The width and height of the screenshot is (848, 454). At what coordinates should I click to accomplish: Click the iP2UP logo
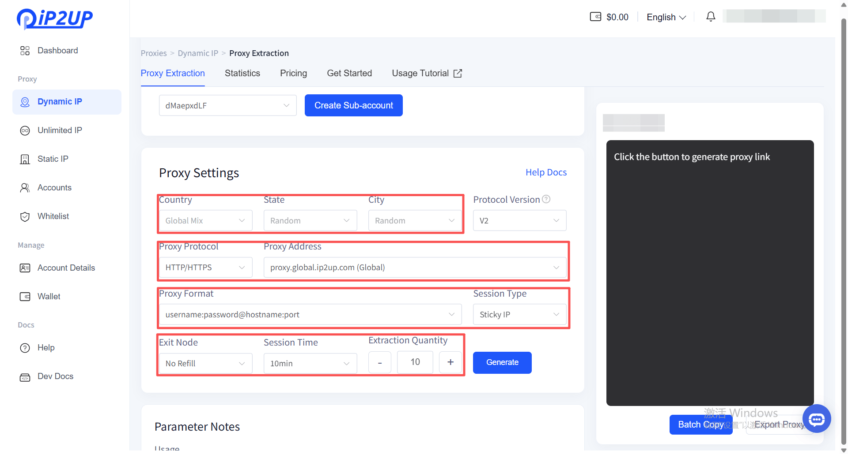(x=55, y=19)
